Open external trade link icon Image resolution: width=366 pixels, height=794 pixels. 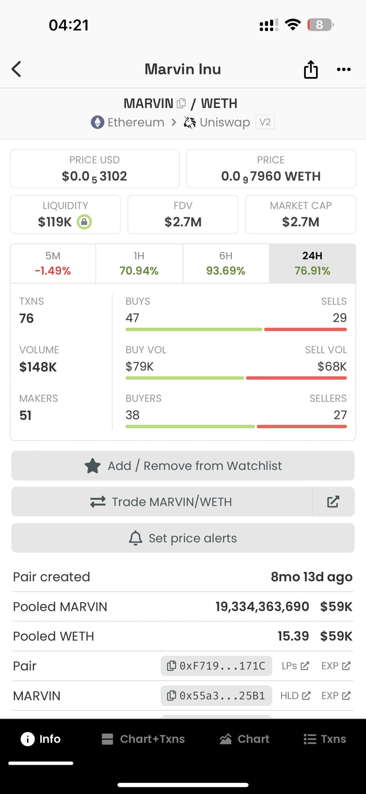(333, 502)
